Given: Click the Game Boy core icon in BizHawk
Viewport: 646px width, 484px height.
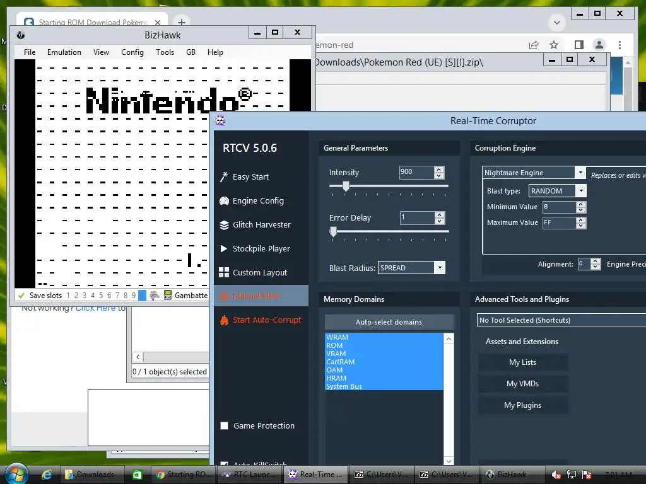Looking at the screenshot, I should pos(168,295).
